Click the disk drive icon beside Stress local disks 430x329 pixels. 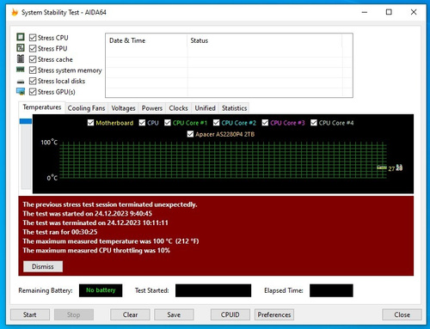[x=21, y=82]
